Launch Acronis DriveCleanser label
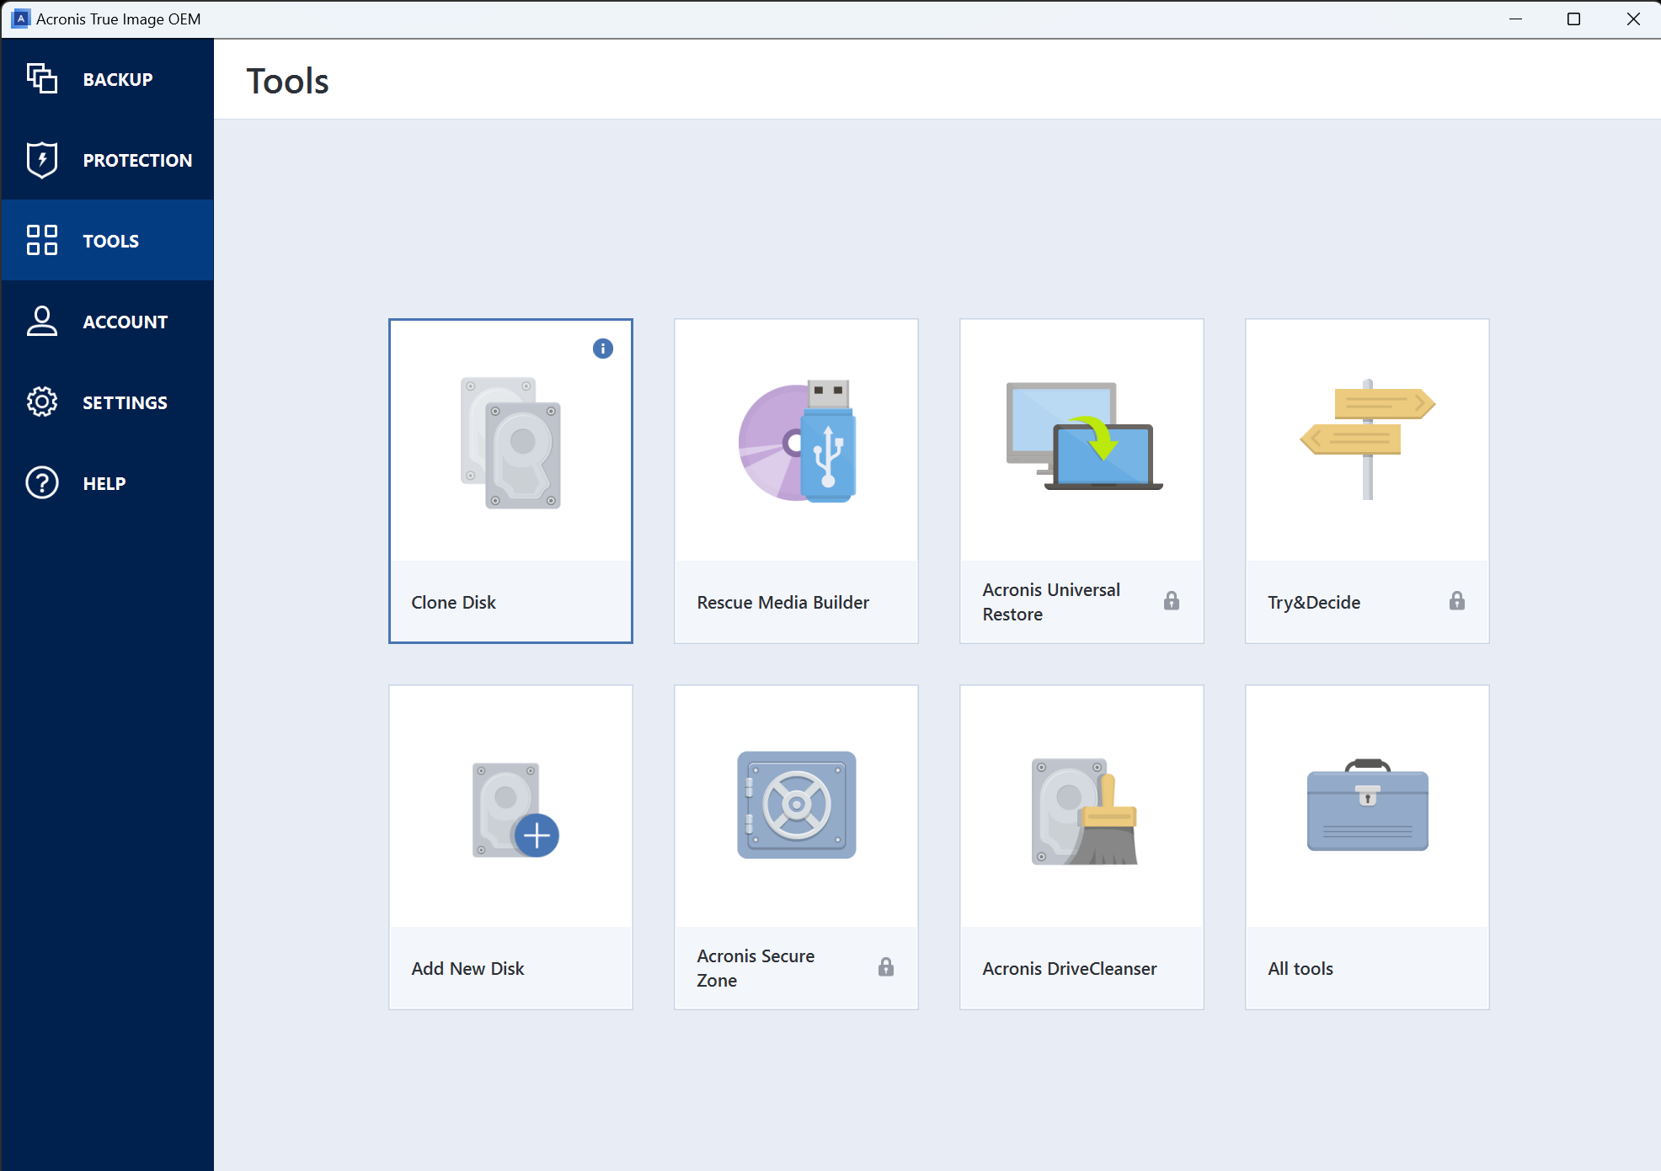The width and height of the screenshot is (1661, 1171). pos(1069,968)
